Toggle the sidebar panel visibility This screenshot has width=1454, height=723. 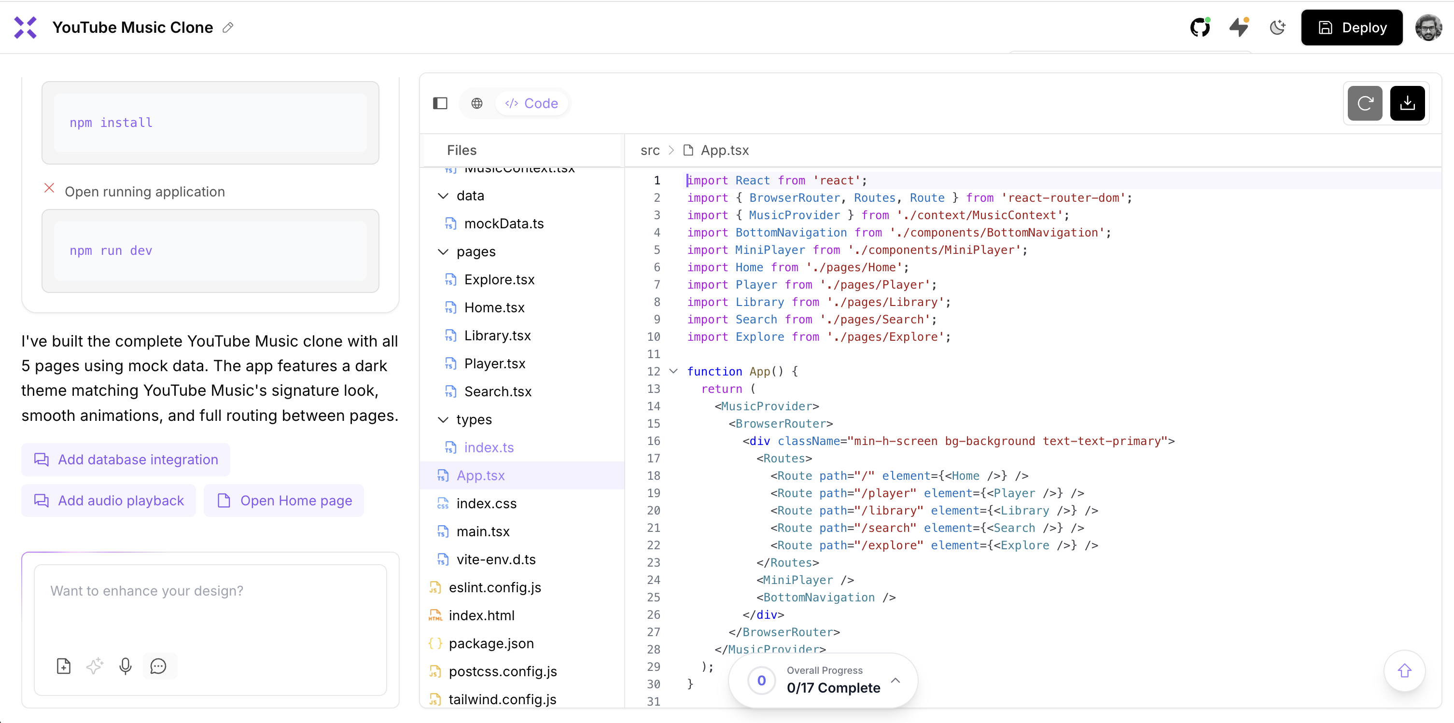point(441,103)
